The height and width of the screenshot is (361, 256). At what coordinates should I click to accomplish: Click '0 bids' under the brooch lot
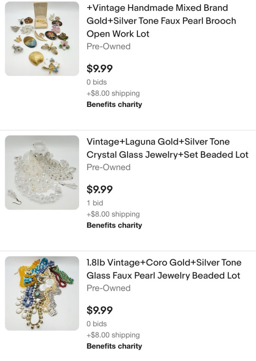click(x=97, y=82)
